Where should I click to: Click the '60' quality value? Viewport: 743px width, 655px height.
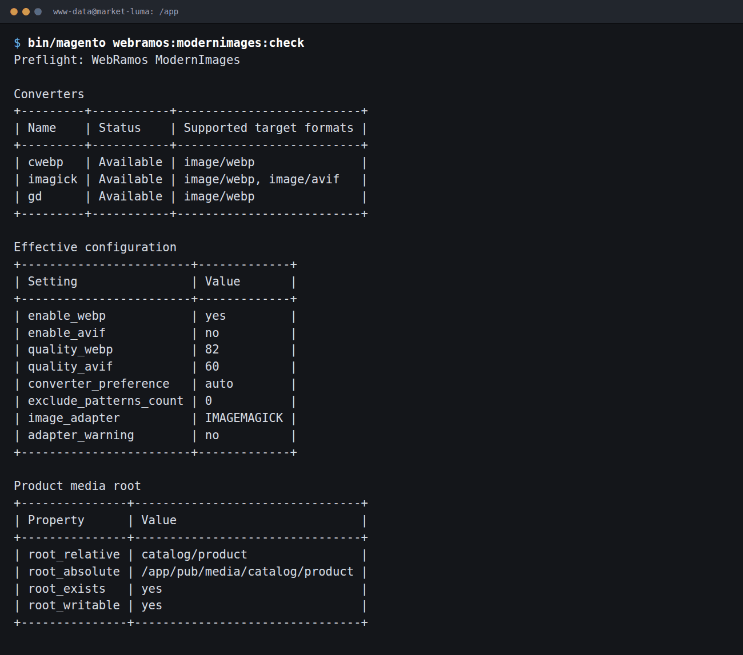[212, 367]
